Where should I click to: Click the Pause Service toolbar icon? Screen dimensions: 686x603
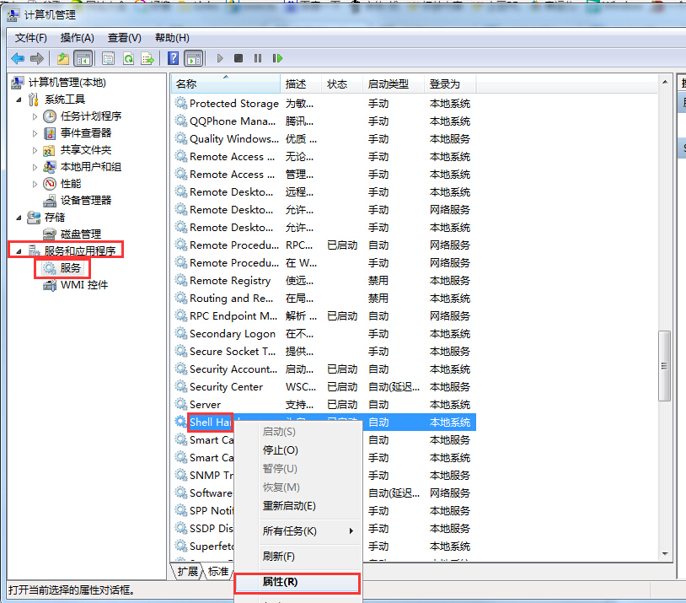(258, 58)
